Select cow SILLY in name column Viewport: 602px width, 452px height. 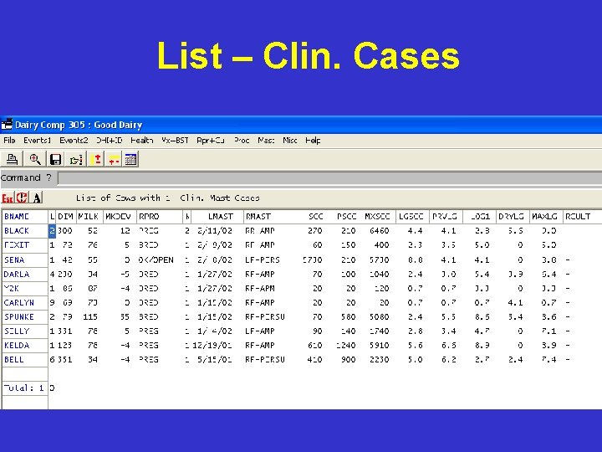pos(25,331)
